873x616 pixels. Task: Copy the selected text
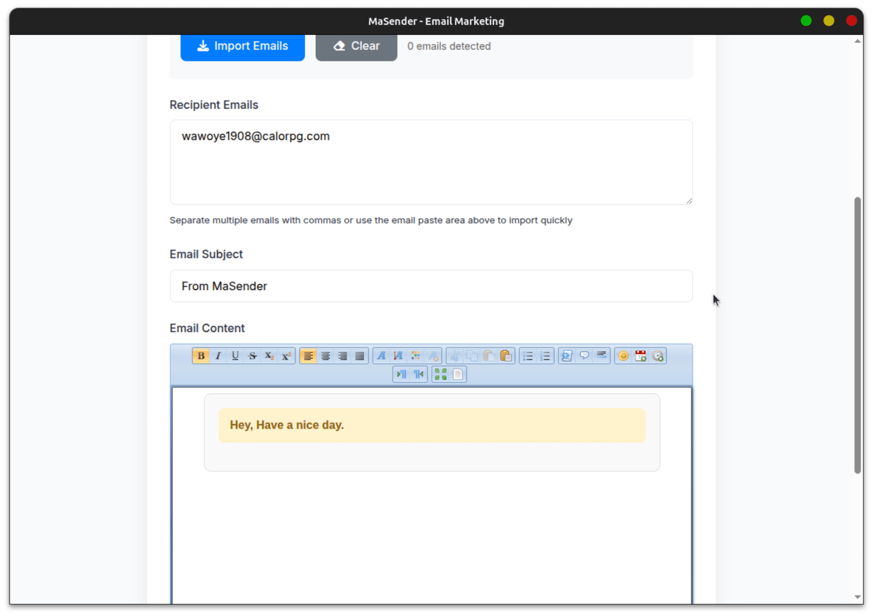[471, 356]
